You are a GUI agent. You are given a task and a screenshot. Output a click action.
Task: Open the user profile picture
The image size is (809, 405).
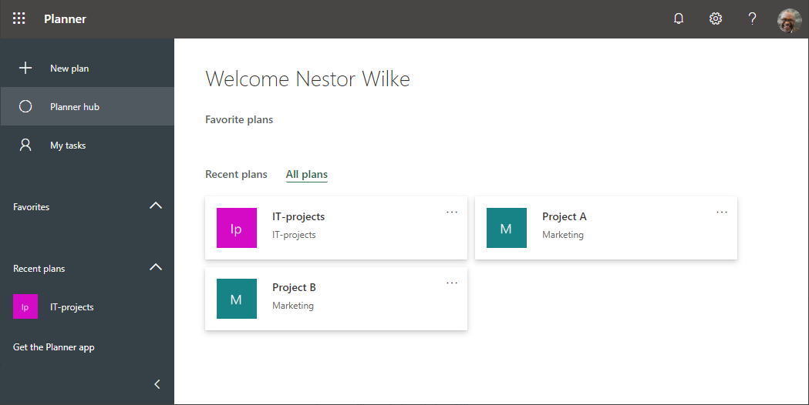coord(790,20)
